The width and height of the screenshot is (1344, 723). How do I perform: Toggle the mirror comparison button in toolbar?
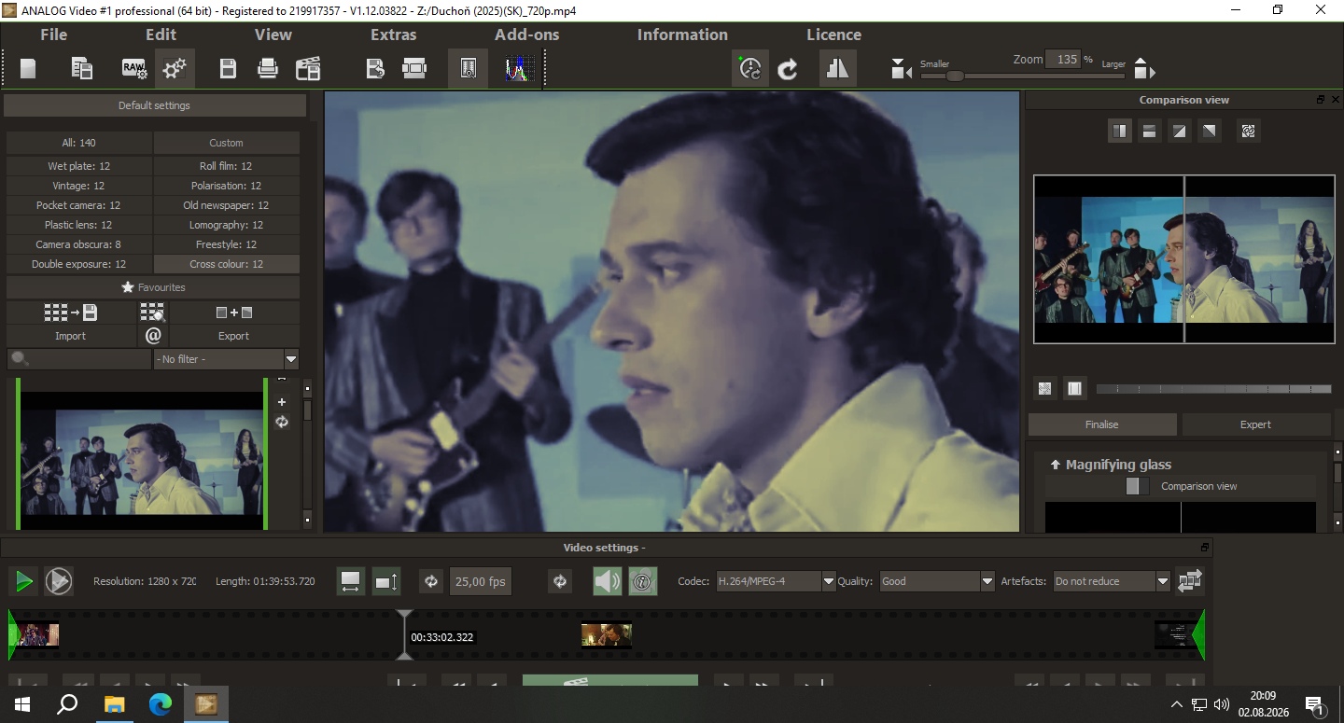pyautogui.click(x=837, y=69)
